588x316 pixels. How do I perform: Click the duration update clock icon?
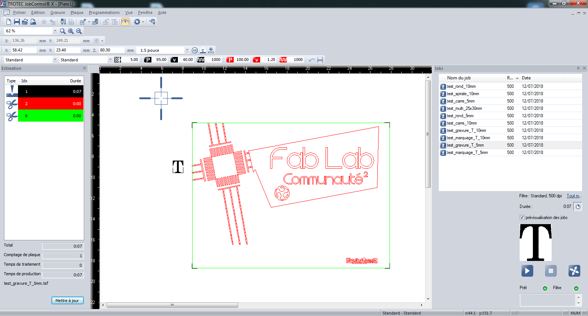[x=578, y=207]
